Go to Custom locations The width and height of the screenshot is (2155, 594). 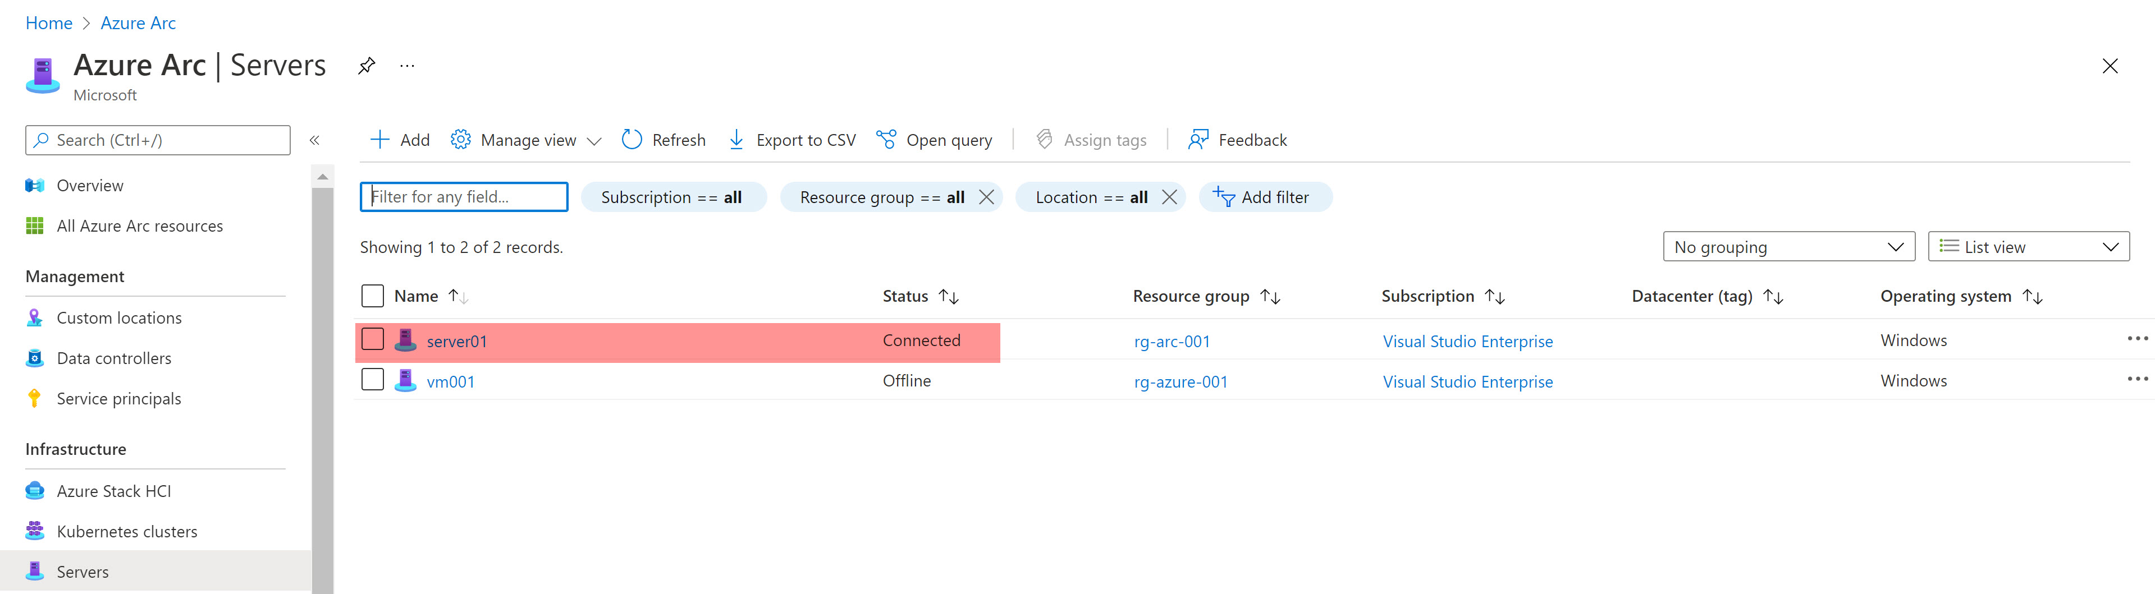[119, 317]
